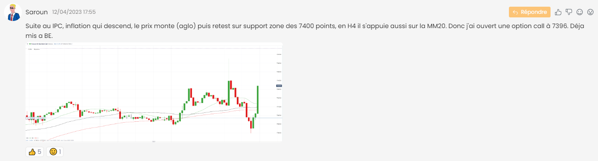Click the last tall green candlestick

[258, 99]
